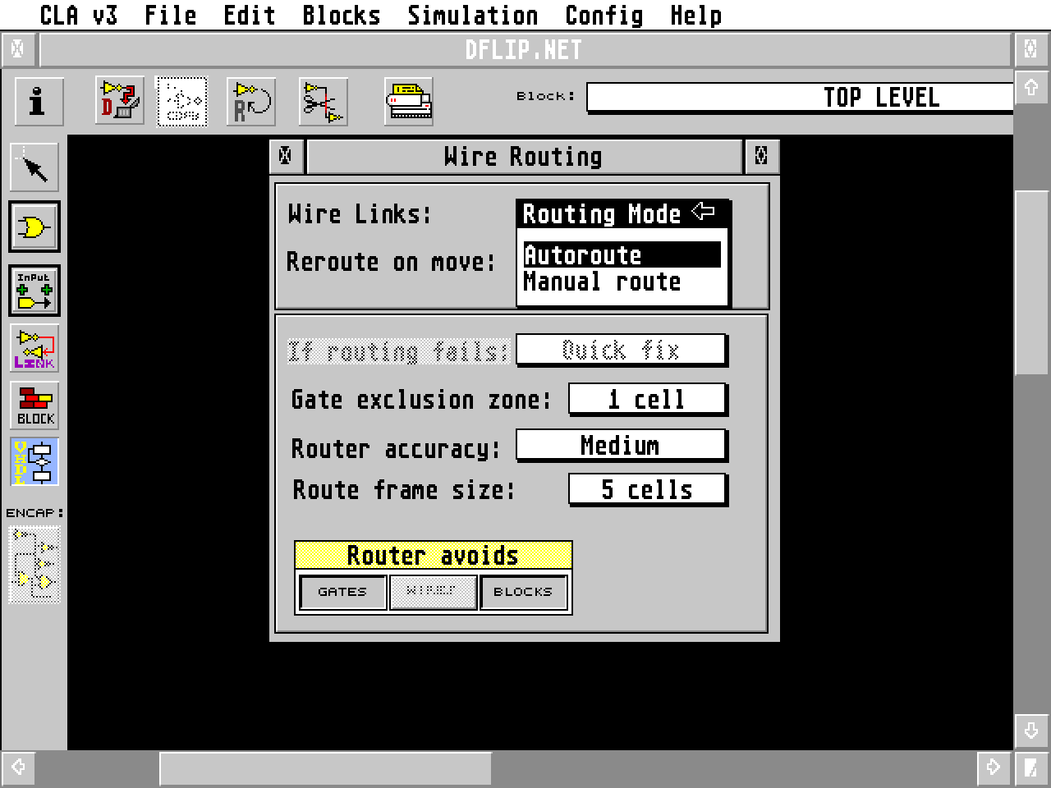Click the Delete component tool
Image resolution: width=1051 pixels, height=788 pixels.
tap(118, 101)
